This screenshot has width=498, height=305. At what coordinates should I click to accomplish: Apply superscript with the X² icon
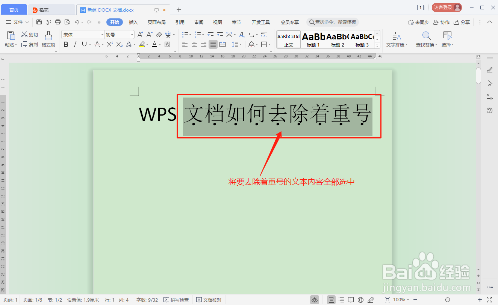110,44
